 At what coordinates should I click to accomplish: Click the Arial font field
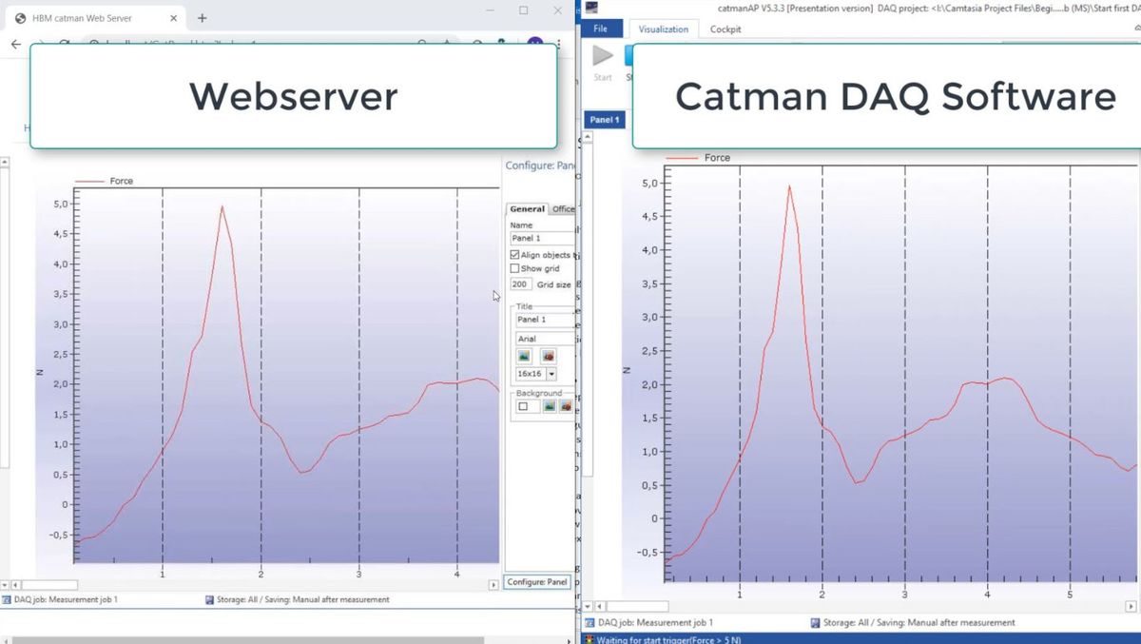544,338
